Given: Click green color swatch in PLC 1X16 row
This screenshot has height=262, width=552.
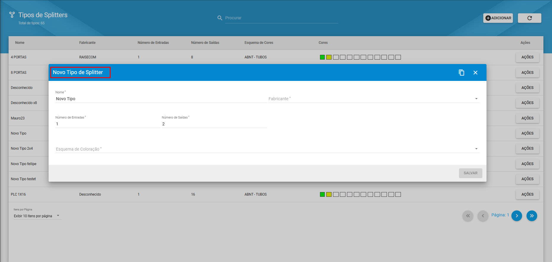Looking at the screenshot, I should pos(322,194).
